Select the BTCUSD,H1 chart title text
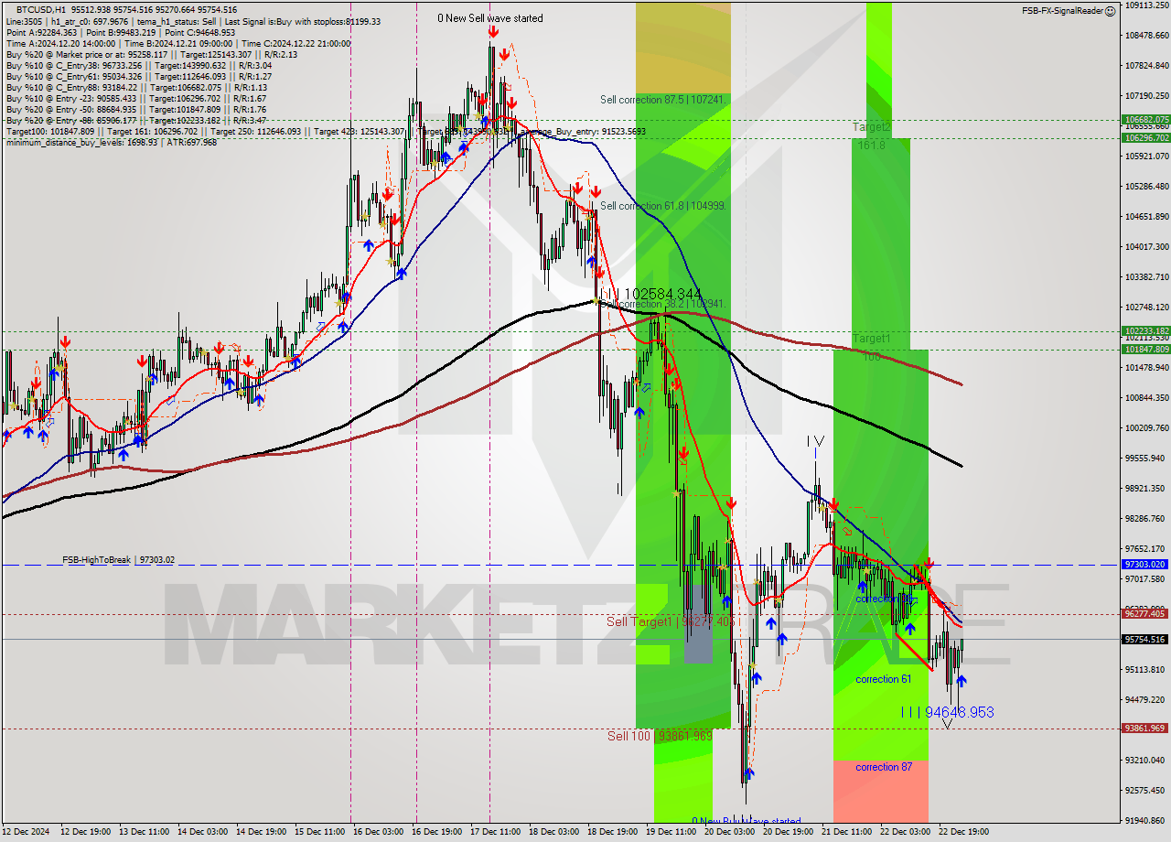 point(43,9)
